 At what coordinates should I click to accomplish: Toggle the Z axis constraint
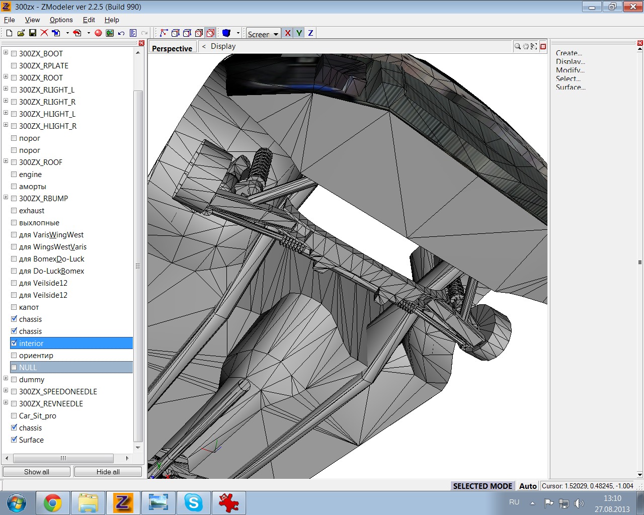pyautogui.click(x=310, y=33)
